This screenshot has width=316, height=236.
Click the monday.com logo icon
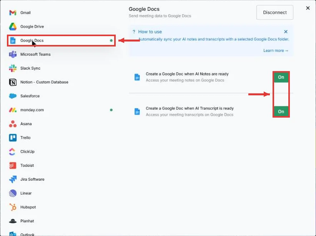coord(13,110)
